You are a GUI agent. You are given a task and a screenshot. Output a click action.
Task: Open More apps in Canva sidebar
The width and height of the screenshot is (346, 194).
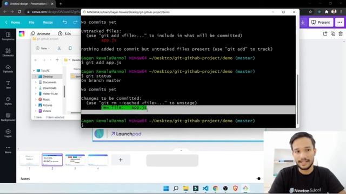pyautogui.click(x=8, y=150)
